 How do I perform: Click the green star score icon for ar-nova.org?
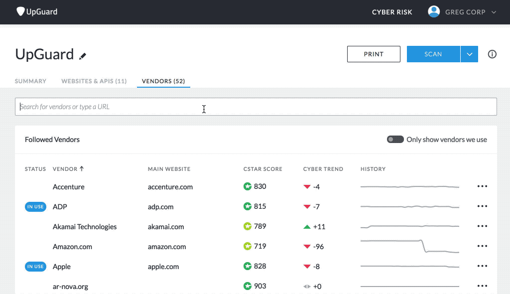(248, 286)
